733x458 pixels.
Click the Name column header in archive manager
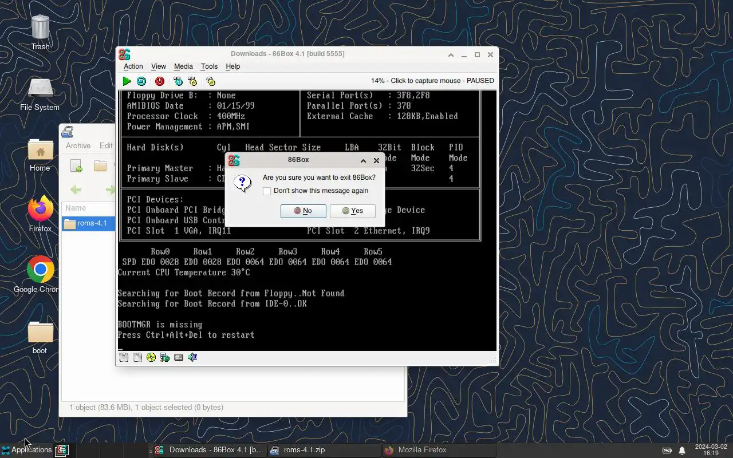coord(89,208)
